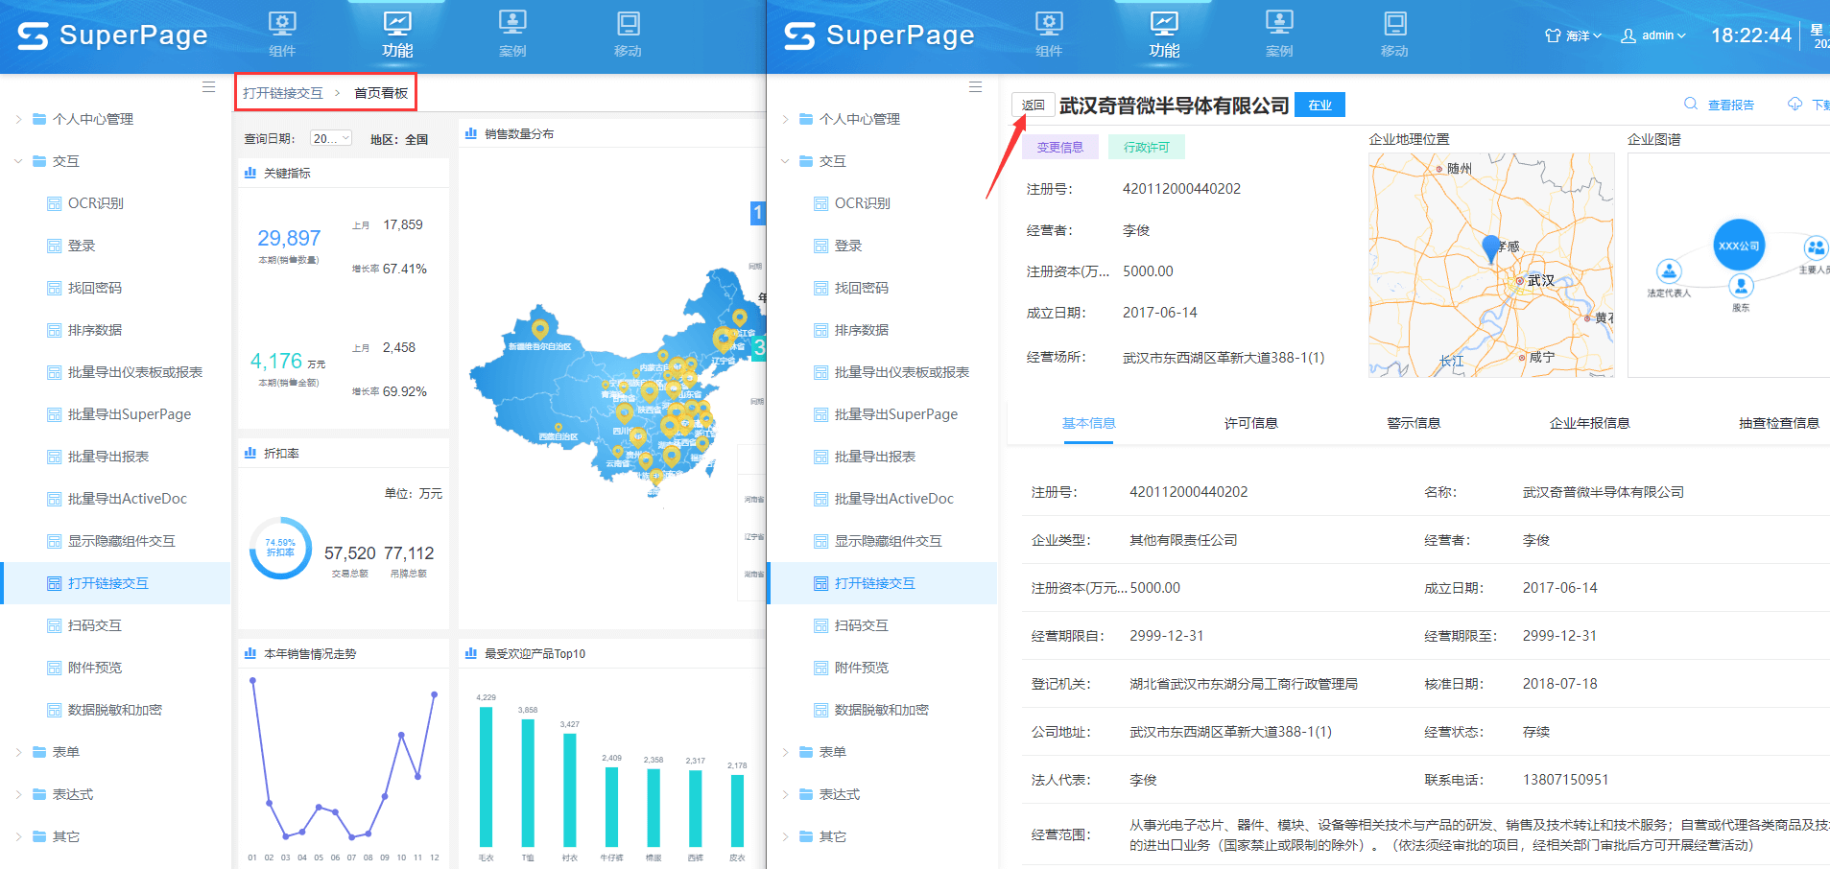The width and height of the screenshot is (1830, 869).
Task: Expand the 表单 folder in left sidebar
Action: pos(65,752)
